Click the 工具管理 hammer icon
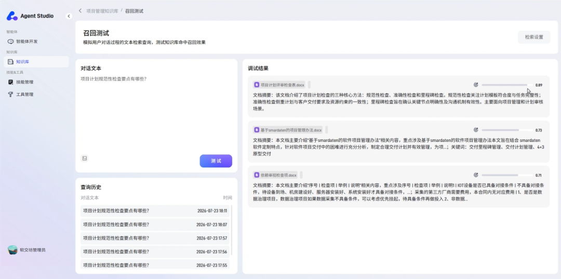561x279 pixels. 11,95
